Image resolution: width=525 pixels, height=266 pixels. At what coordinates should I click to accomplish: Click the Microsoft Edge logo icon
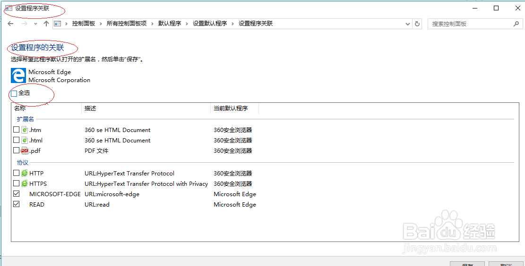[x=18, y=76]
